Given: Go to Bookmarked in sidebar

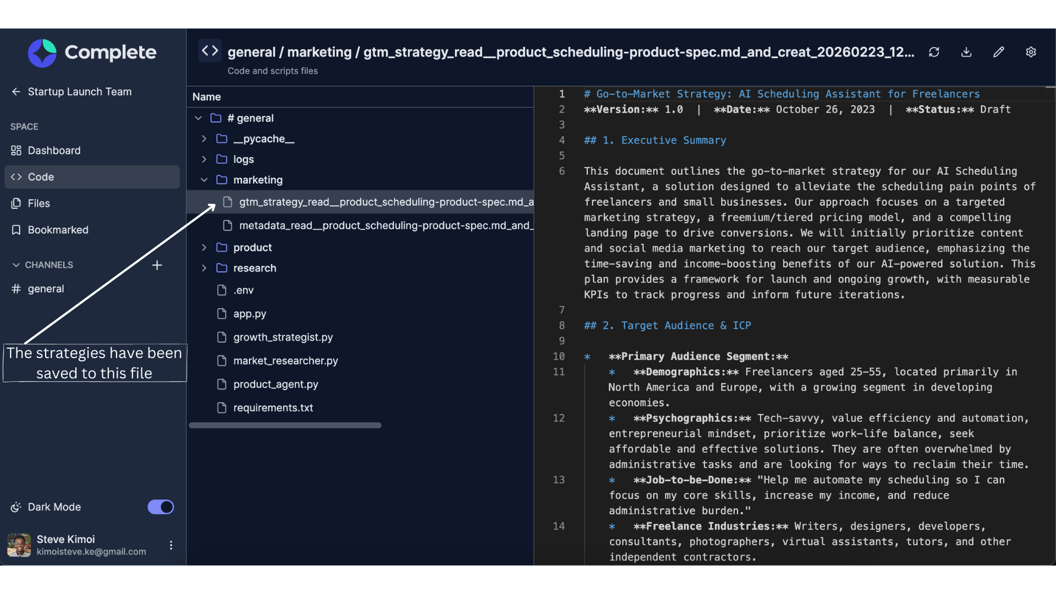Looking at the screenshot, I should click(x=58, y=230).
